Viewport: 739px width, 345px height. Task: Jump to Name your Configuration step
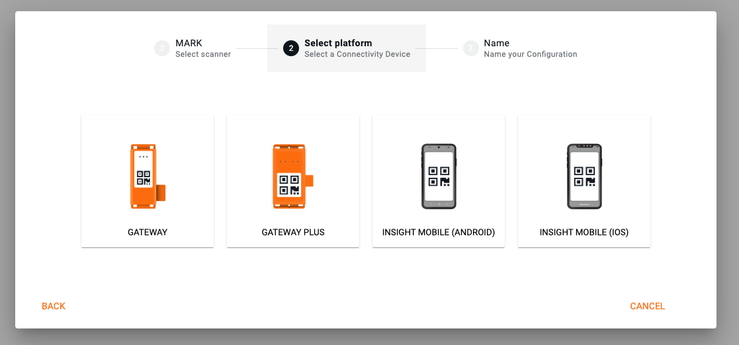coord(520,48)
